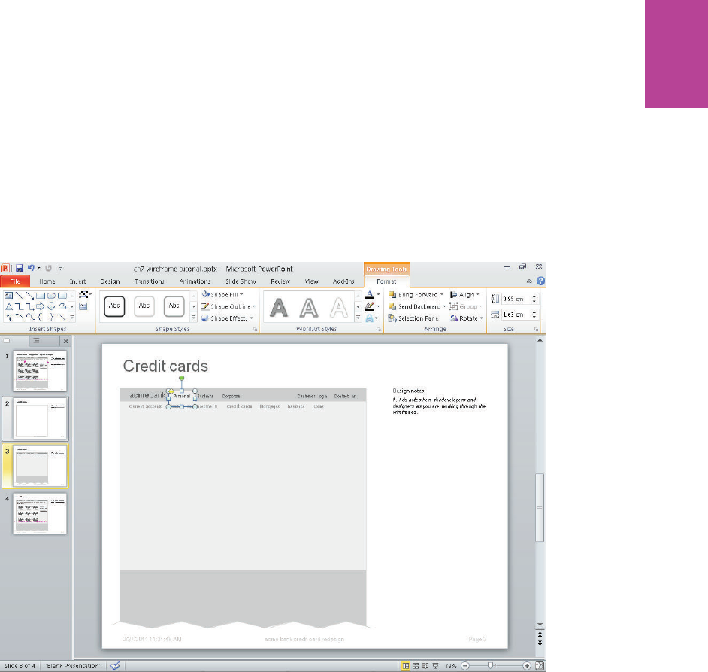Click the Draw Text Box icon
The width and height of the screenshot is (708, 672).
(83, 306)
